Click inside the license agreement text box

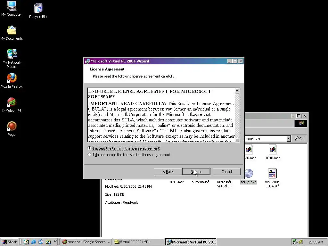[161, 115]
